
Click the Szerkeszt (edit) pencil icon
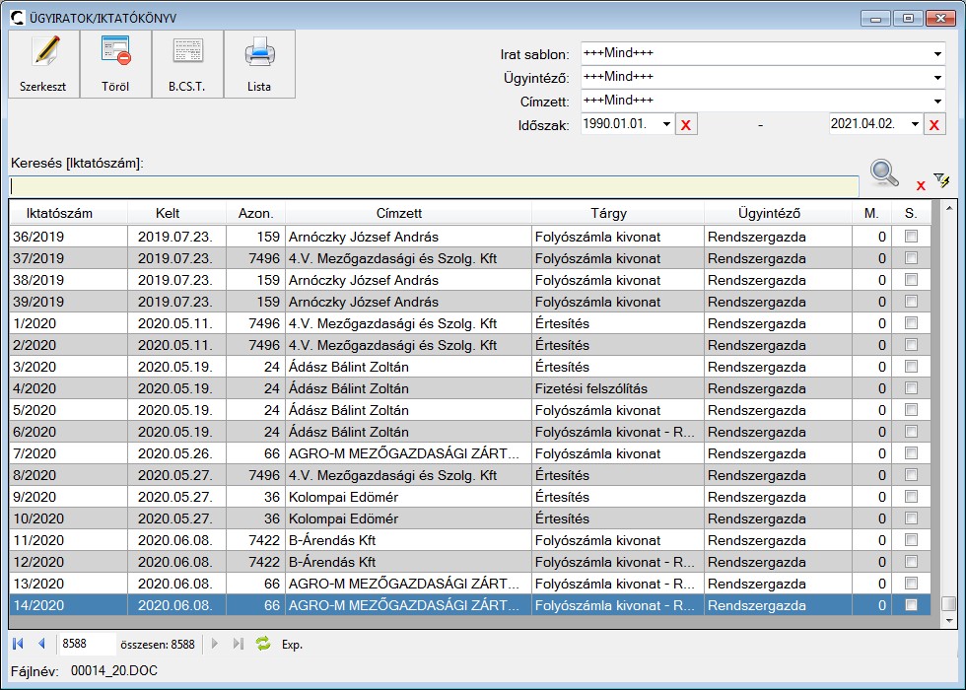(43, 52)
